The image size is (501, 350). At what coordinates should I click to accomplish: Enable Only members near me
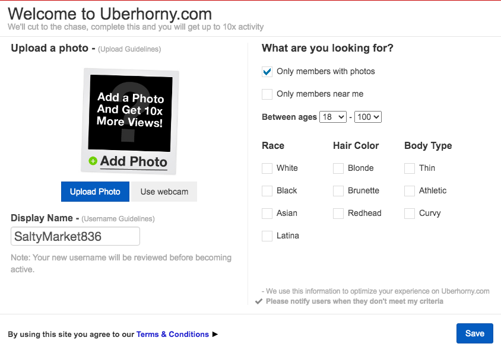coord(267,94)
